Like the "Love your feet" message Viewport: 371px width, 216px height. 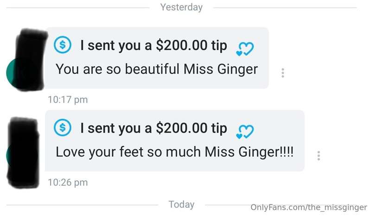click(245, 132)
